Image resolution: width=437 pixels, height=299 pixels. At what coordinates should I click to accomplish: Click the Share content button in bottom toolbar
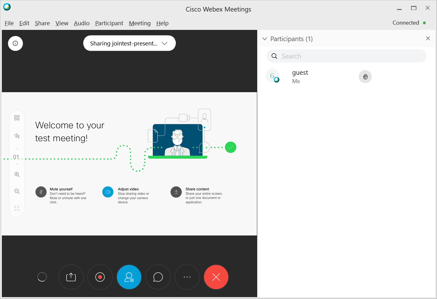[x=71, y=277]
